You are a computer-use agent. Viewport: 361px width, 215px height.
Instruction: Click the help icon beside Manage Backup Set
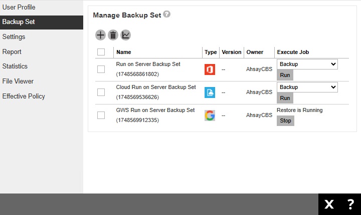coord(167,14)
